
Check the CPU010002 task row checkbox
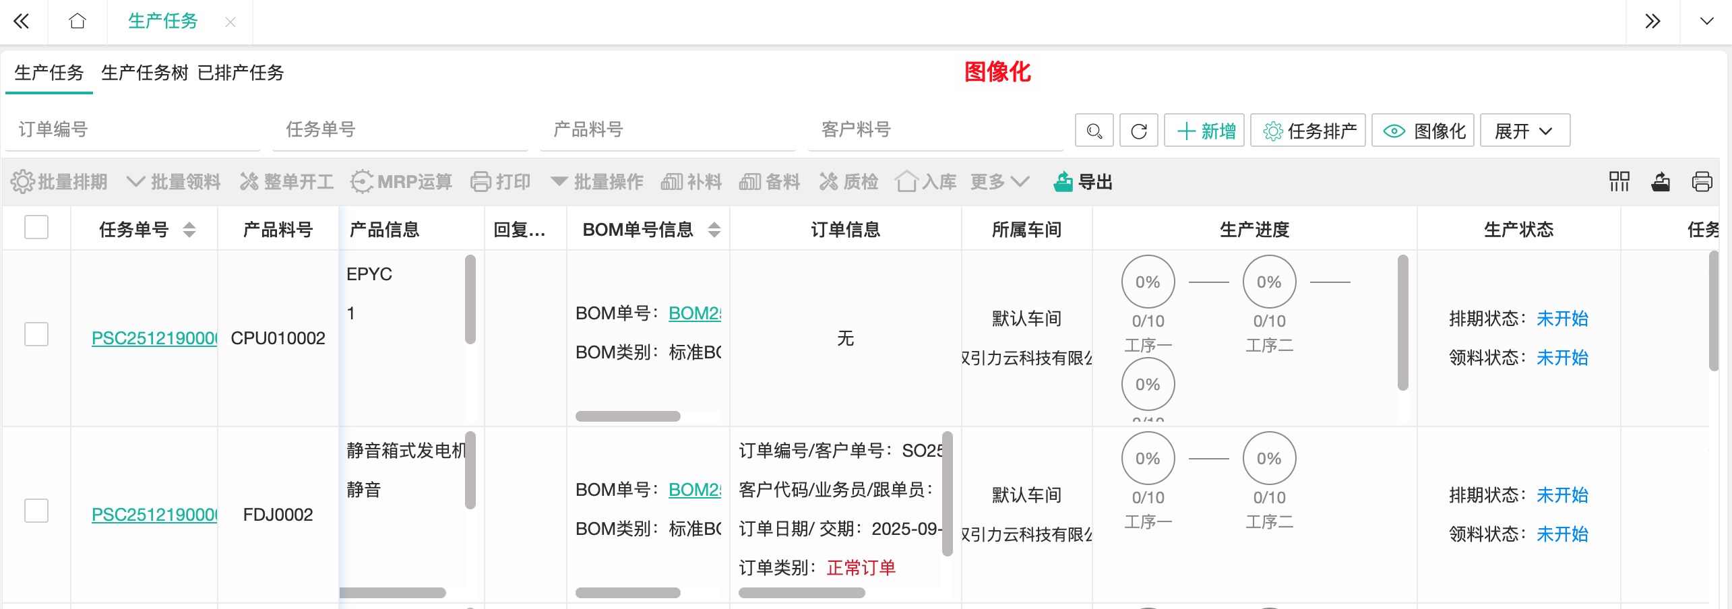(x=36, y=334)
